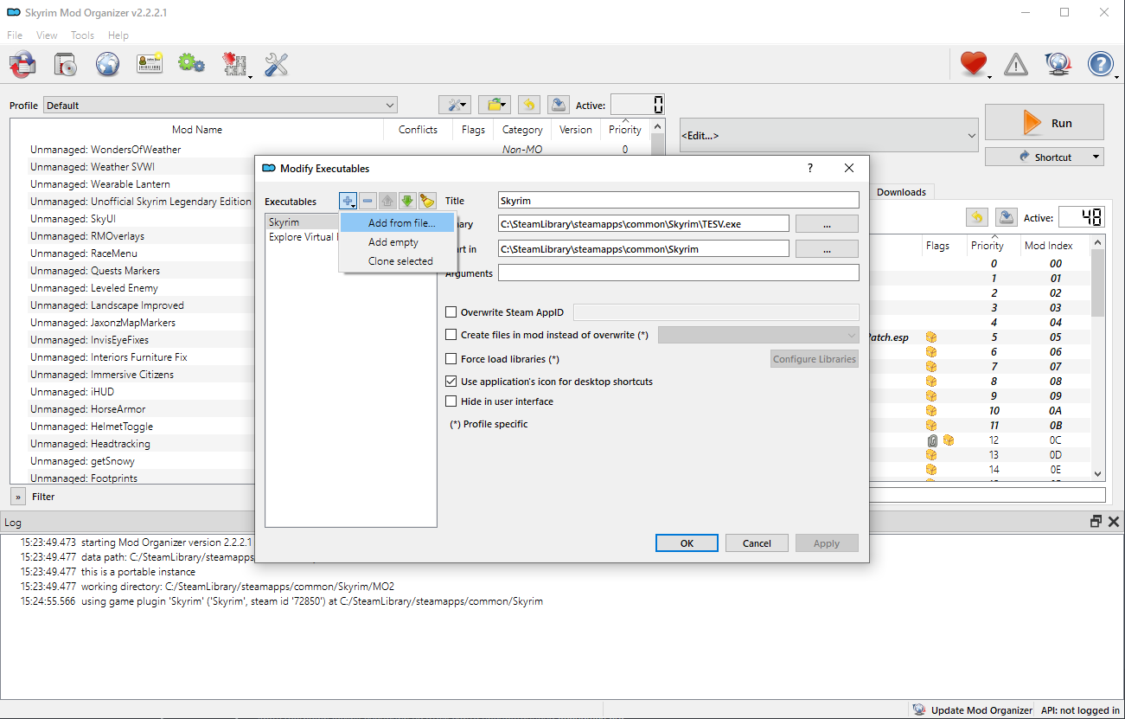Click the broom reset executables icon
The image size is (1125, 719).
click(x=427, y=201)
